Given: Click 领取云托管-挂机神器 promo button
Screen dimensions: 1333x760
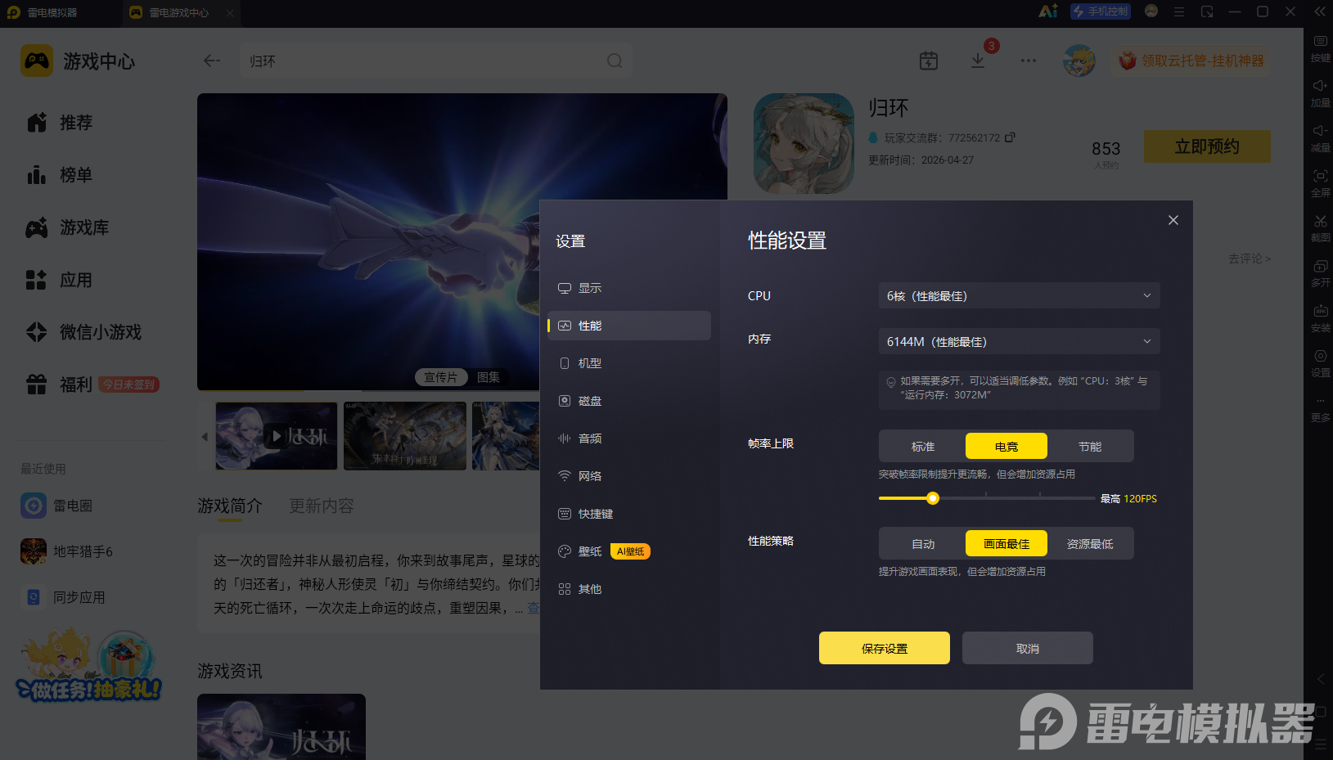Looking at the screenshot, I should point(1191,61).
